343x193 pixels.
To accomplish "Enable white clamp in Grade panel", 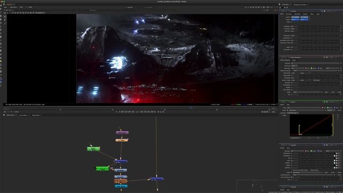I will tap(309, 170).
